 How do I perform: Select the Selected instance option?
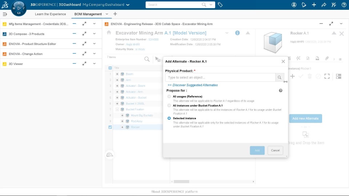[x=169, y=118]
